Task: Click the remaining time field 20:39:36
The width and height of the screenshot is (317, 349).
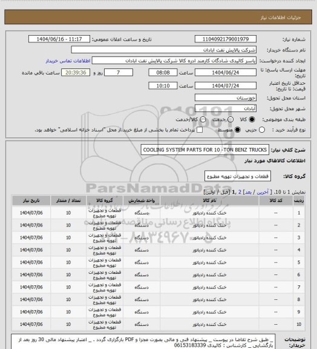Action: 76,73
